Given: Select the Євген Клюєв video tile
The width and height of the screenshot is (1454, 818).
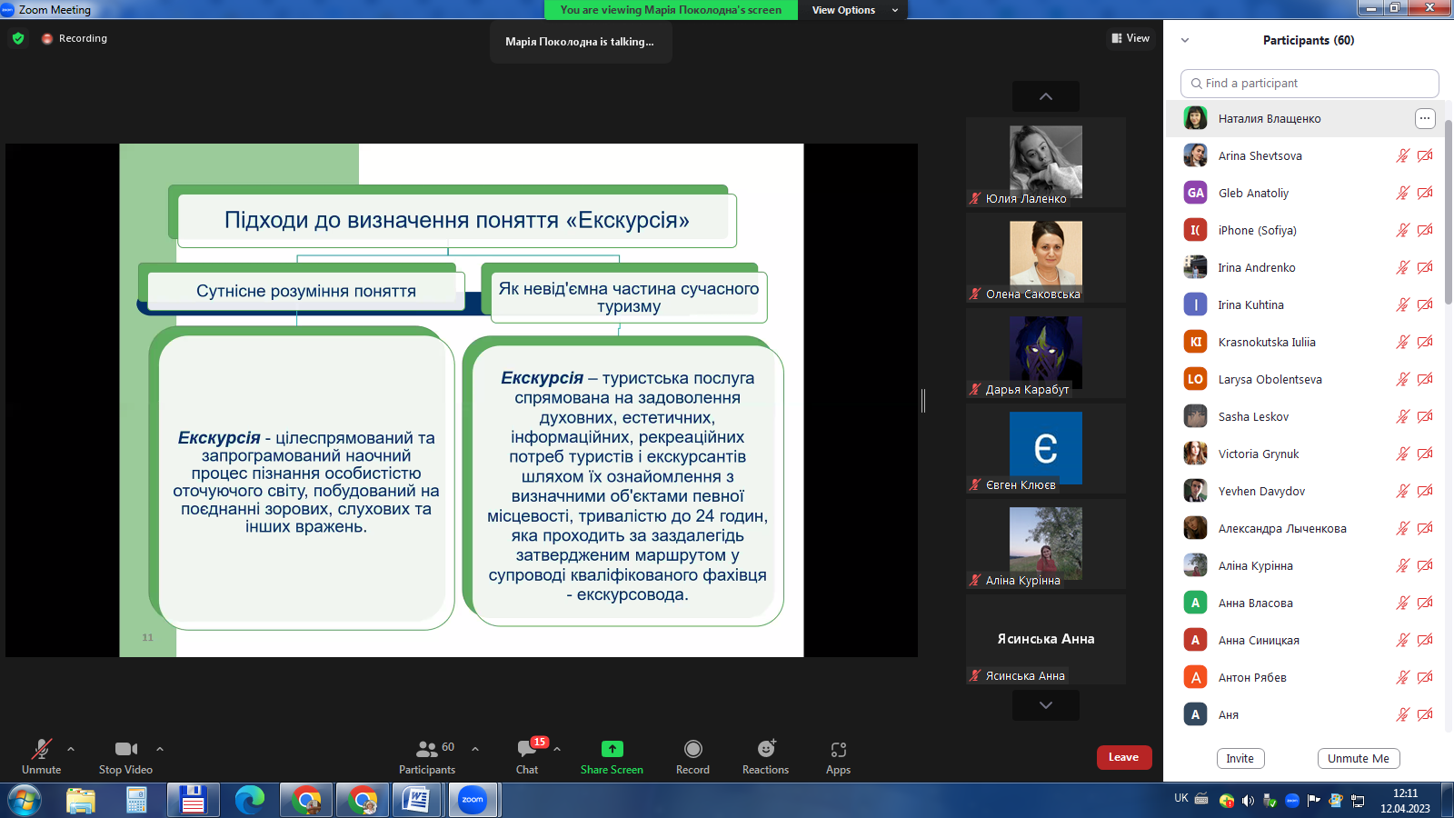Looking at the screenshot, I should [1046, 448].
